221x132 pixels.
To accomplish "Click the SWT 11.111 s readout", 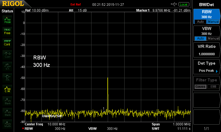I will click(171, 129).
